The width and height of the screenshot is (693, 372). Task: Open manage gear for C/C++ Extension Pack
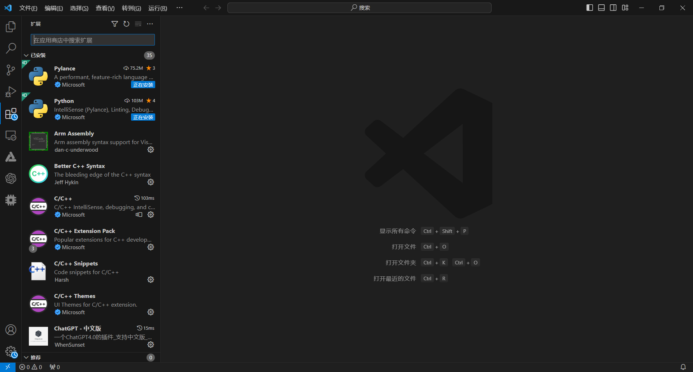coord(151,247)
